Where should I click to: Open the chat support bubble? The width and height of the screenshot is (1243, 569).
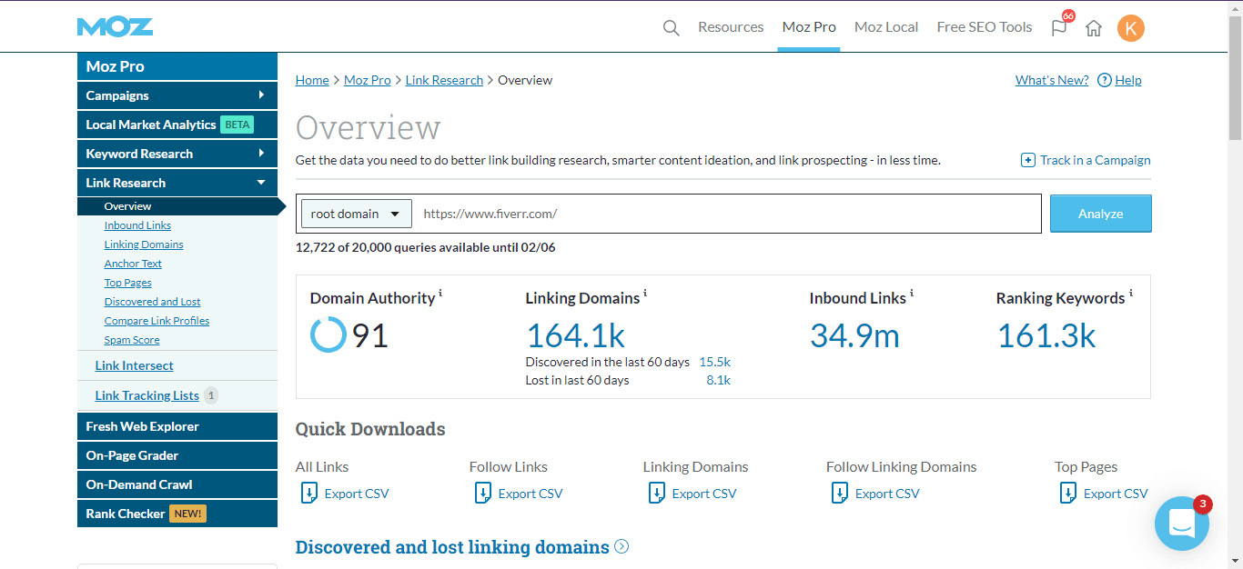pos(1182,524)
